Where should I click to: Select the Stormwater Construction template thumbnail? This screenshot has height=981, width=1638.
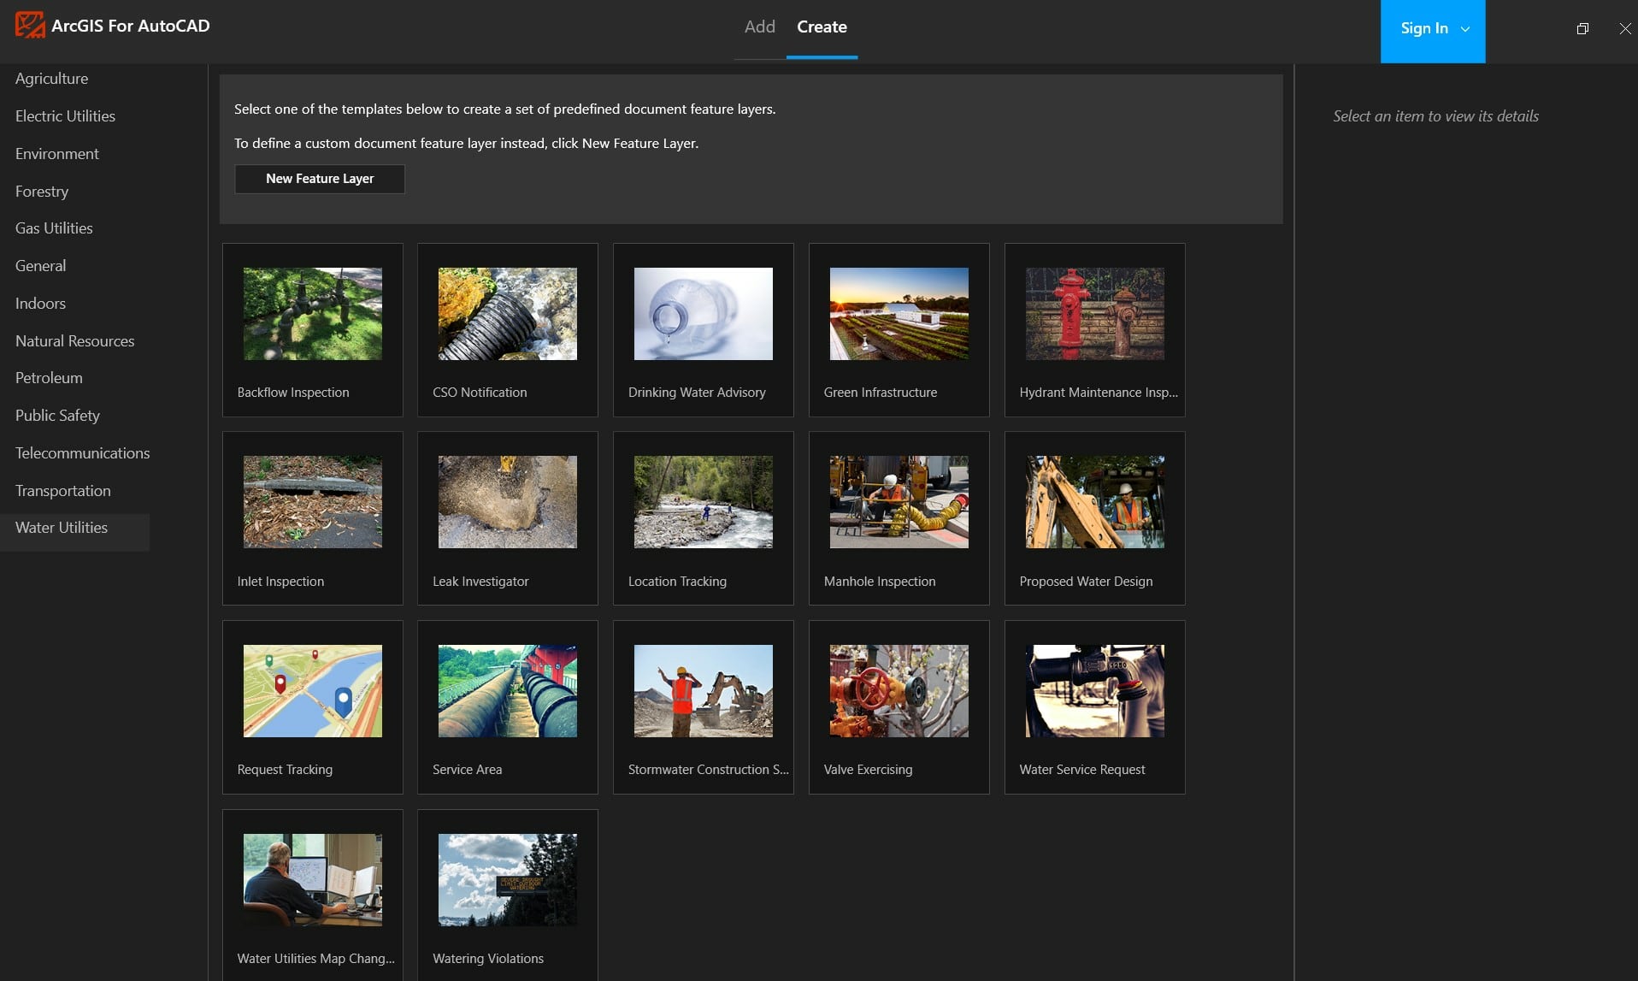704,691
